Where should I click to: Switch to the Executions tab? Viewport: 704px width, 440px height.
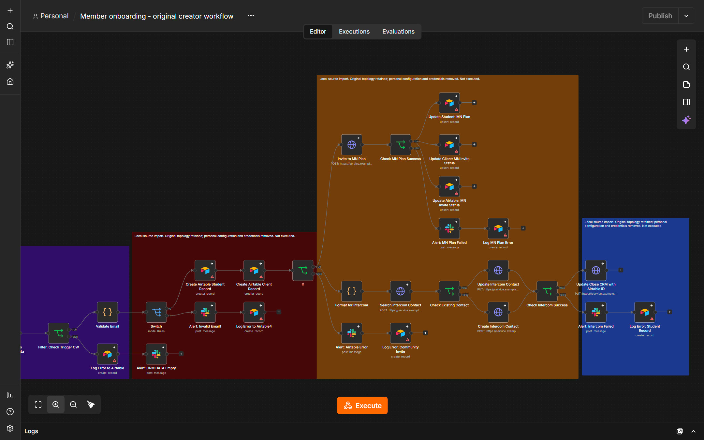(x=354, y=32)
